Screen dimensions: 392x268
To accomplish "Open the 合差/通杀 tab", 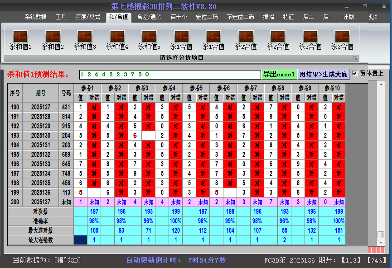I will click(149, 17).
